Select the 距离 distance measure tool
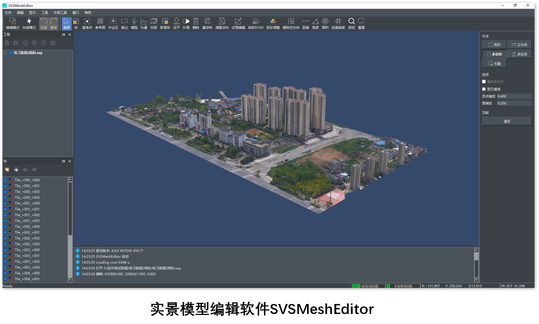539x324 pixels. [306, 22]
